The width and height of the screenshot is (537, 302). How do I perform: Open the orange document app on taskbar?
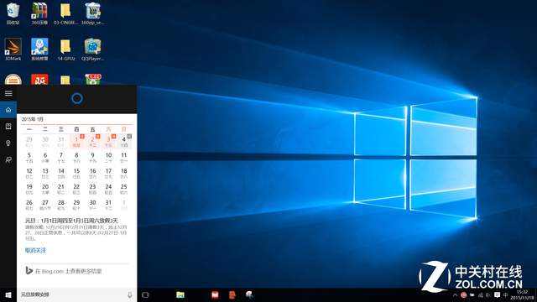tap(232, 294)
